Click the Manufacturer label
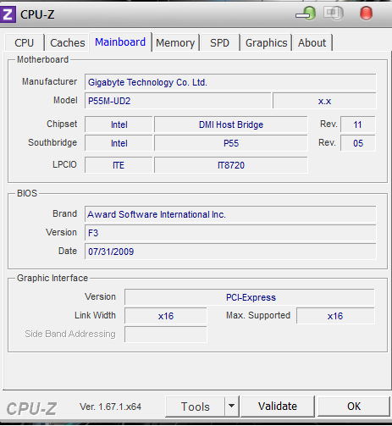The image size is (392, 426). click(x=49, y=81)
